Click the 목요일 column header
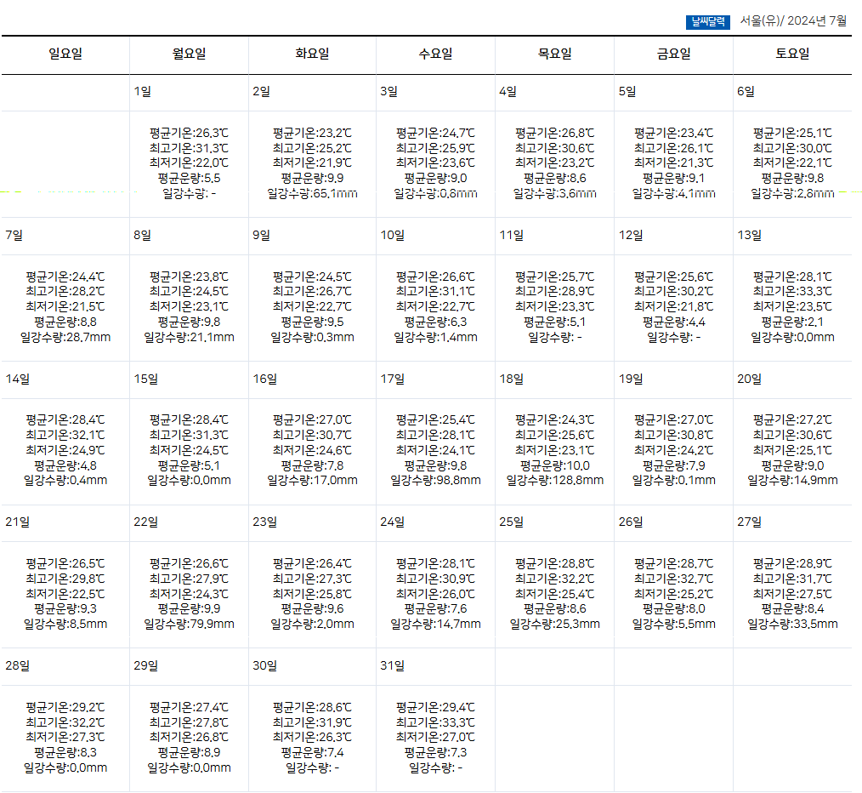This screenshot has height=793, width=862. pyautogui.click(x=554, y=54)
